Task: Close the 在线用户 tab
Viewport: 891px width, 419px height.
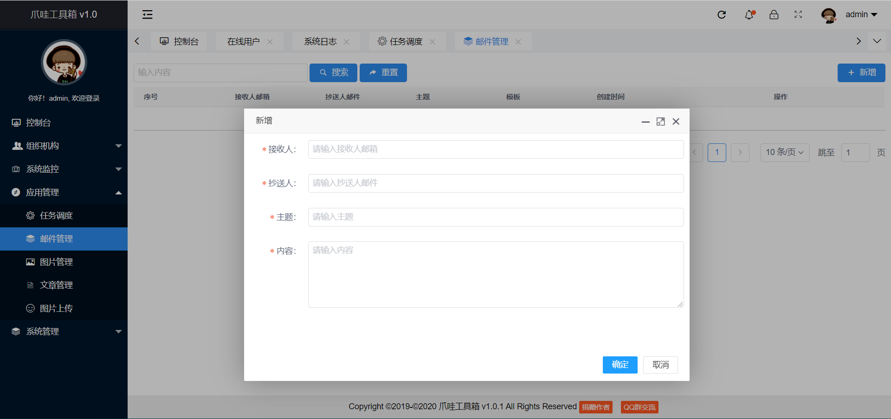Action: (270, 42)
